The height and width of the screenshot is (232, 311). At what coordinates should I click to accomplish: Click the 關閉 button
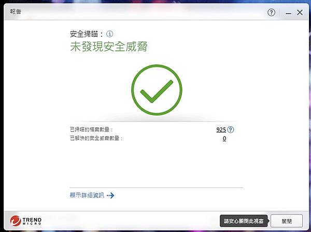pyautogui.click(x=287, y=221)
